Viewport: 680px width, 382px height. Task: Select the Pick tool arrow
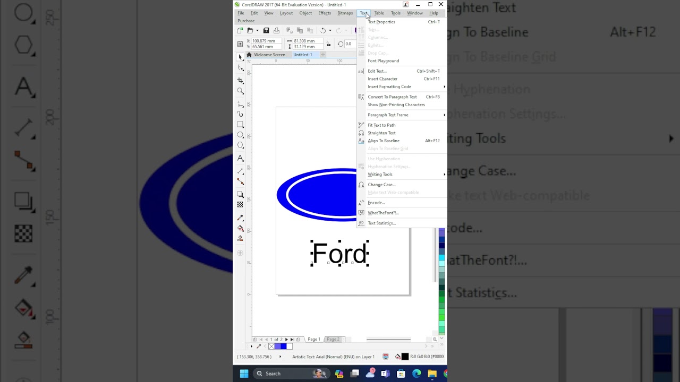pyautogui.click(x=240, y=57)
